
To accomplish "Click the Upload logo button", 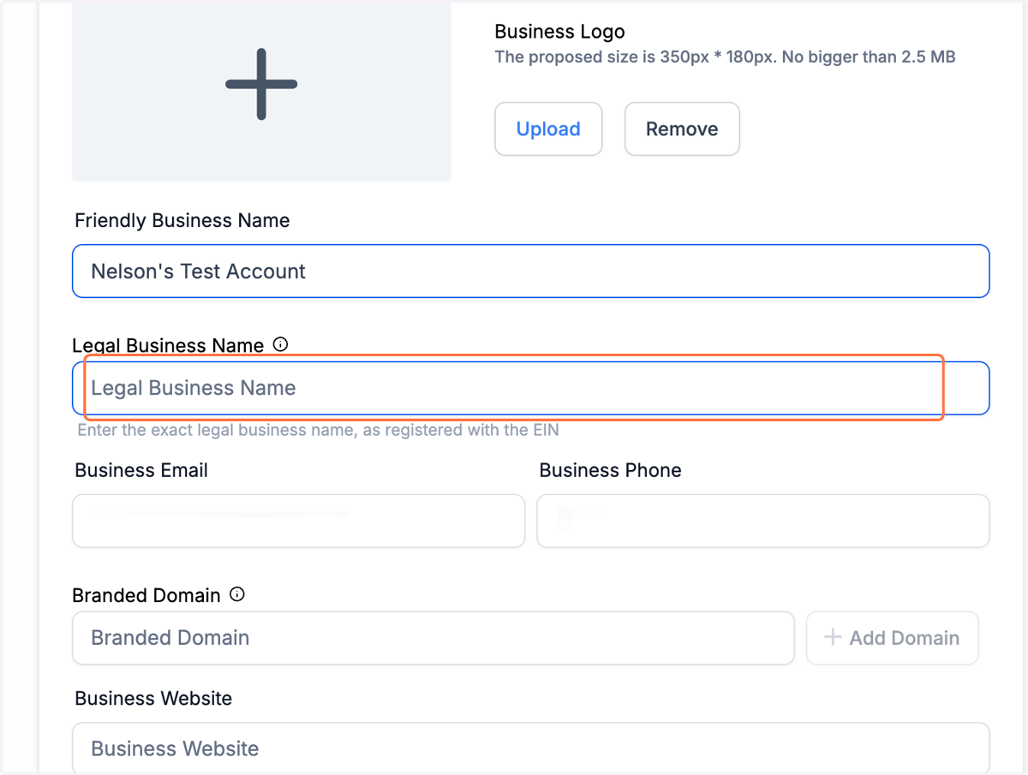I will pyautogui.click(x=548, y=129).
